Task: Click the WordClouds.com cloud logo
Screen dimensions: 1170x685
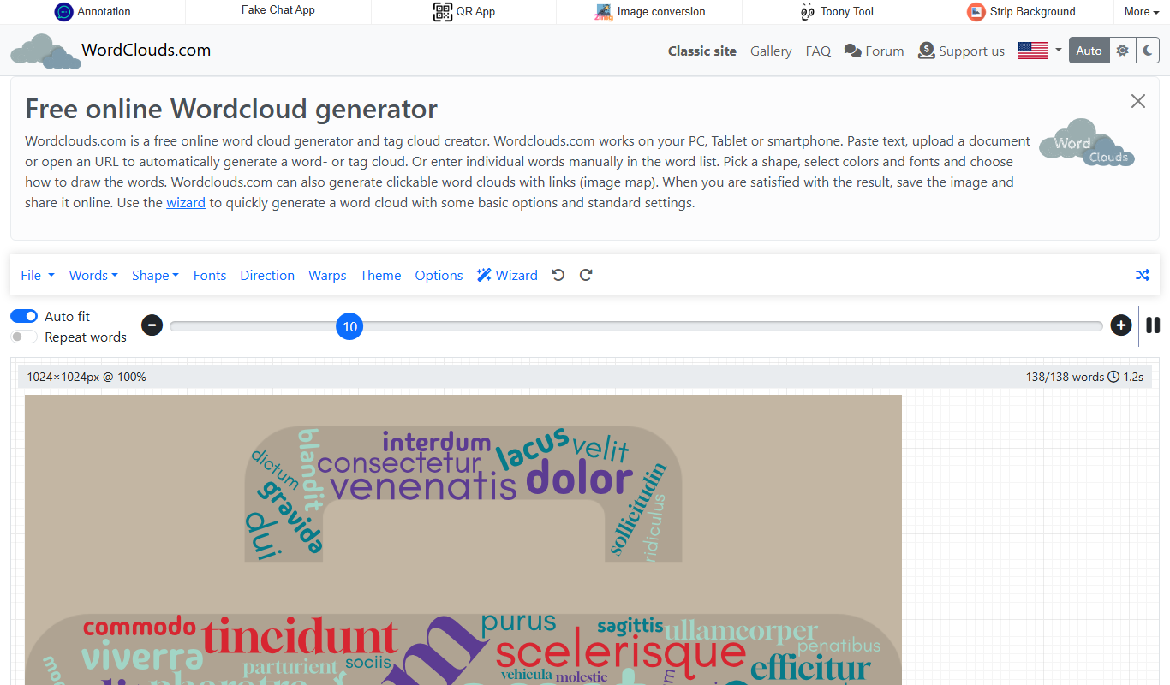Action: click(x=45, y=51)
